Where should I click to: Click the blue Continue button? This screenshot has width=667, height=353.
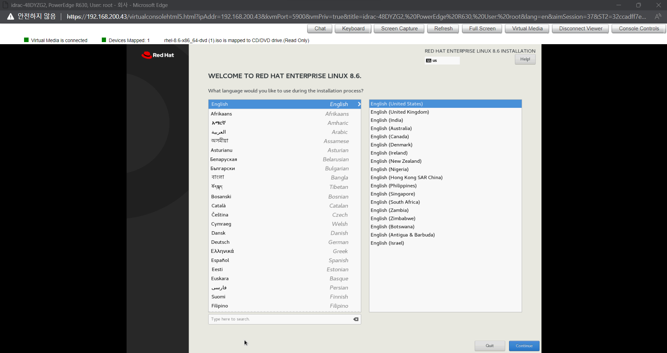[524, 346]
